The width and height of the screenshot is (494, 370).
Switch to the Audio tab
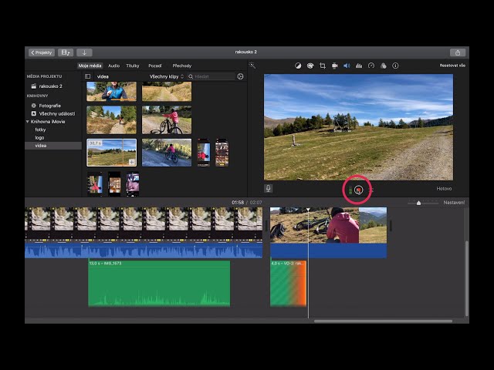click(x=113, y=66)
